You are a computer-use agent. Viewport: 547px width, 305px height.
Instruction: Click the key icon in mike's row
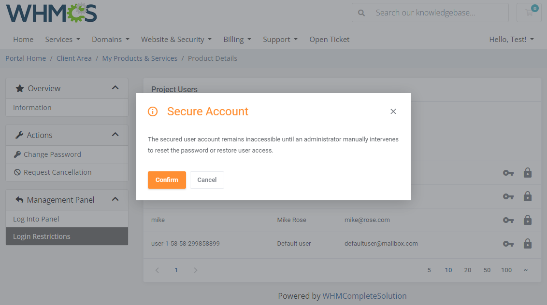click(x=508, y=220)
